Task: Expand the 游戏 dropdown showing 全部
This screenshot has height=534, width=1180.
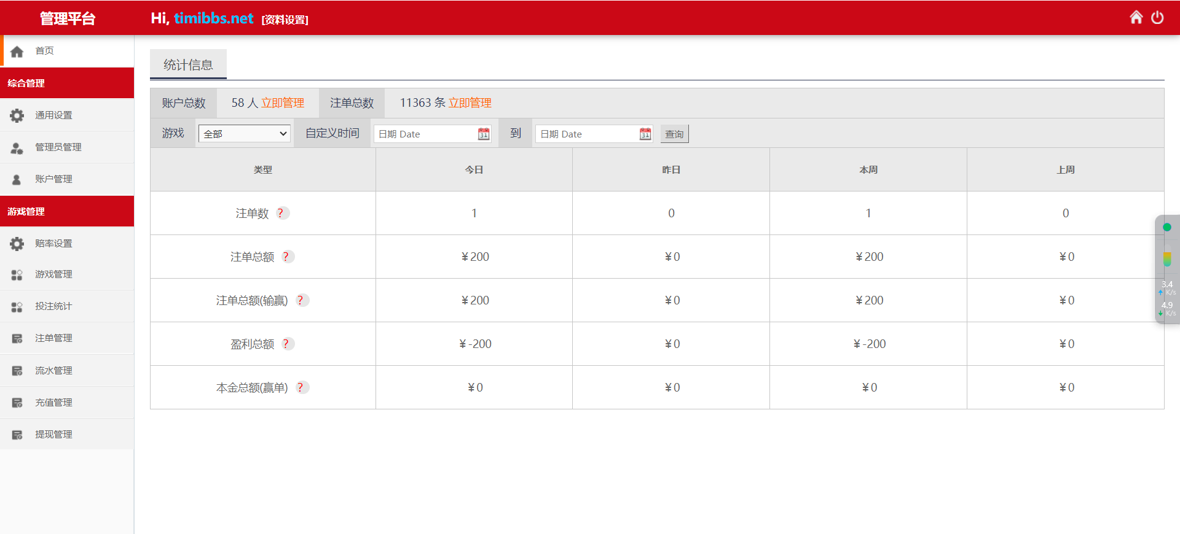Action: (245, 134)
